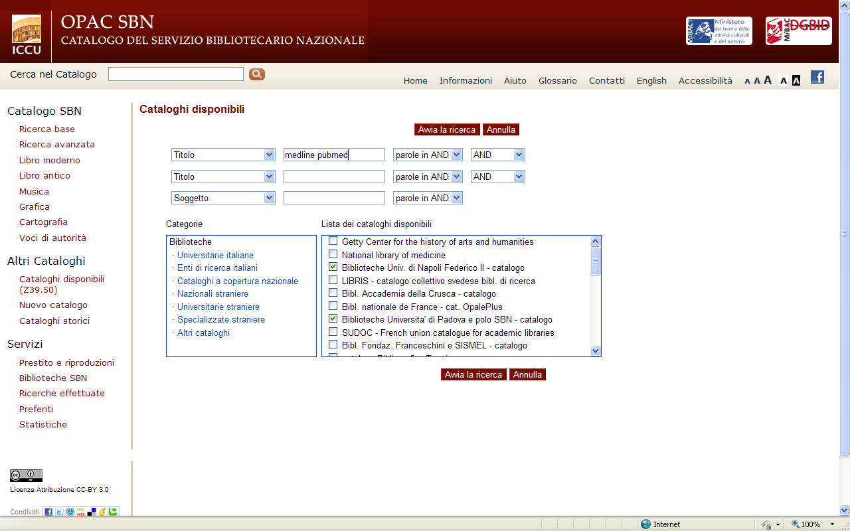Choose the white-background contrast A icon

pos(784,80)
